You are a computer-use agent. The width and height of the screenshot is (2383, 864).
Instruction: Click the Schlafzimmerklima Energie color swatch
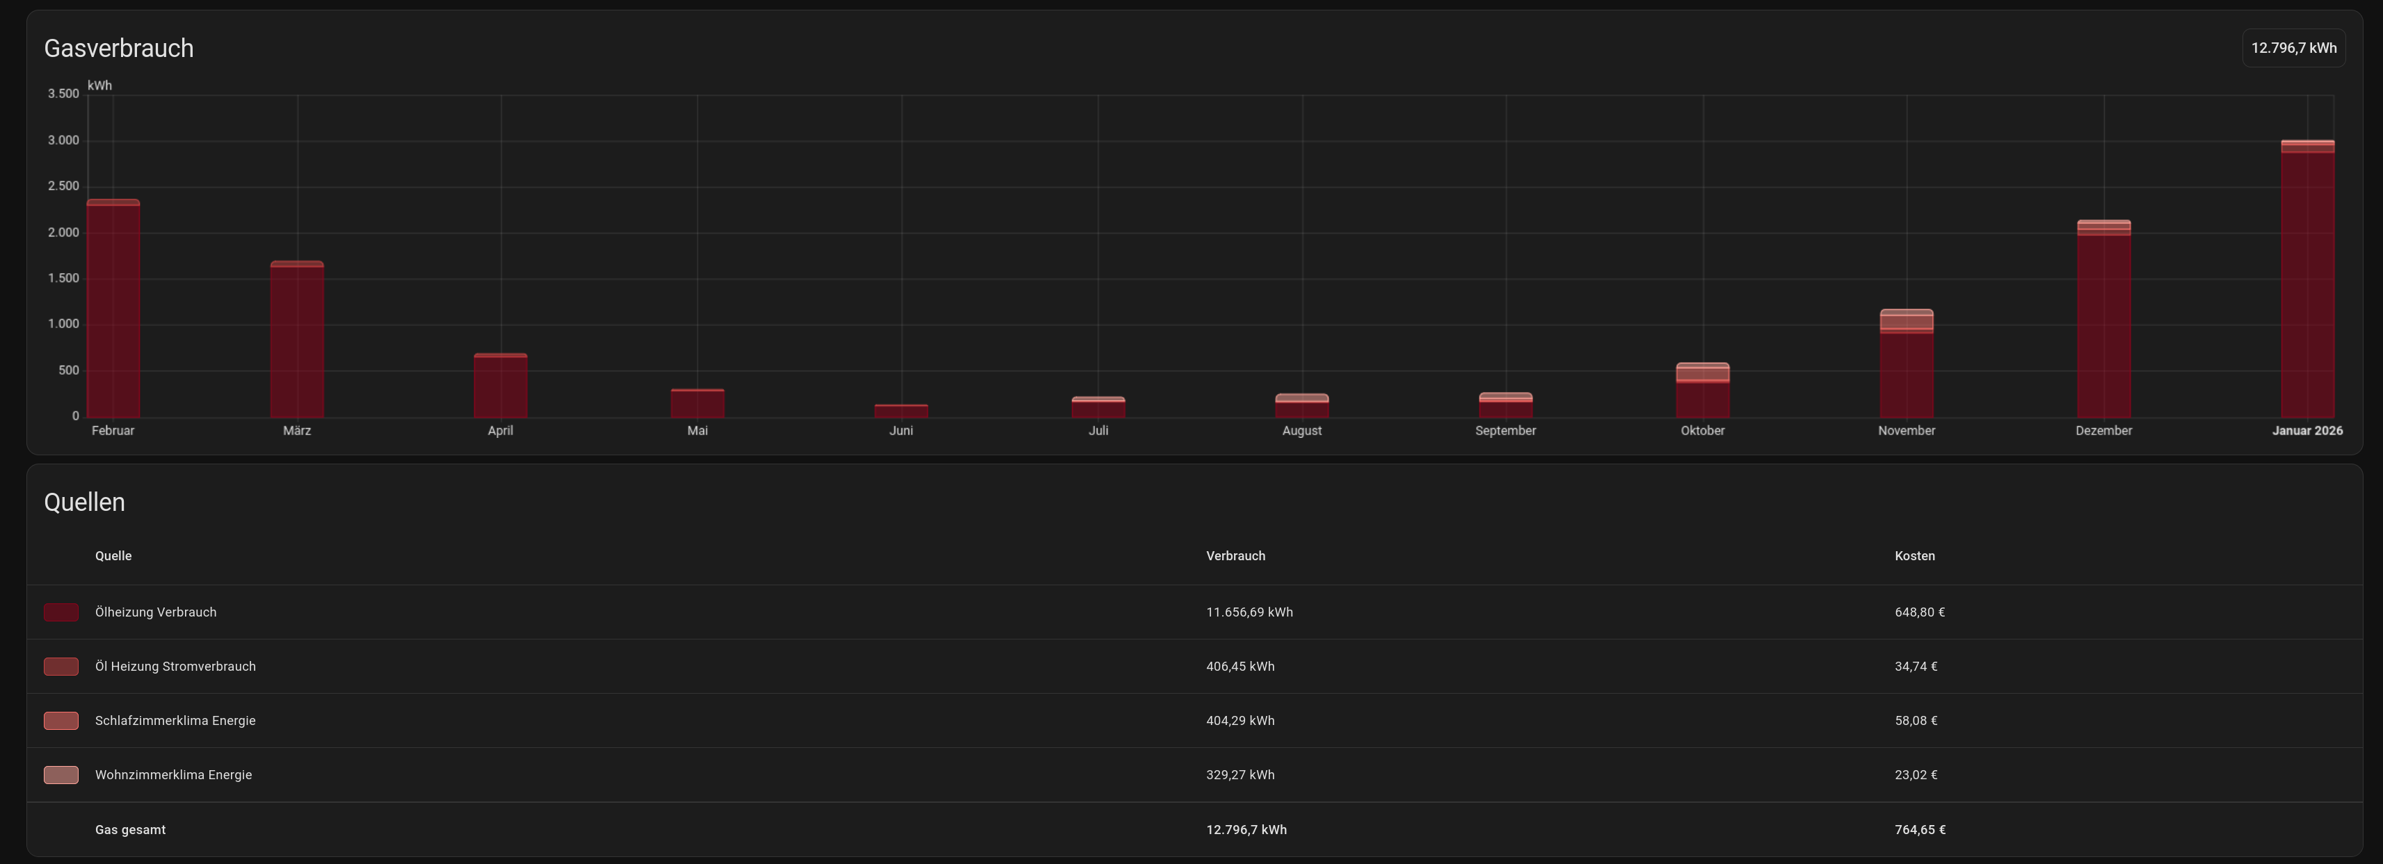click(x=61, y=721)
